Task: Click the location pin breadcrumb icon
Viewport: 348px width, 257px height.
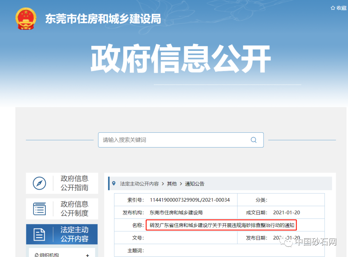Action: coord(113,184)
